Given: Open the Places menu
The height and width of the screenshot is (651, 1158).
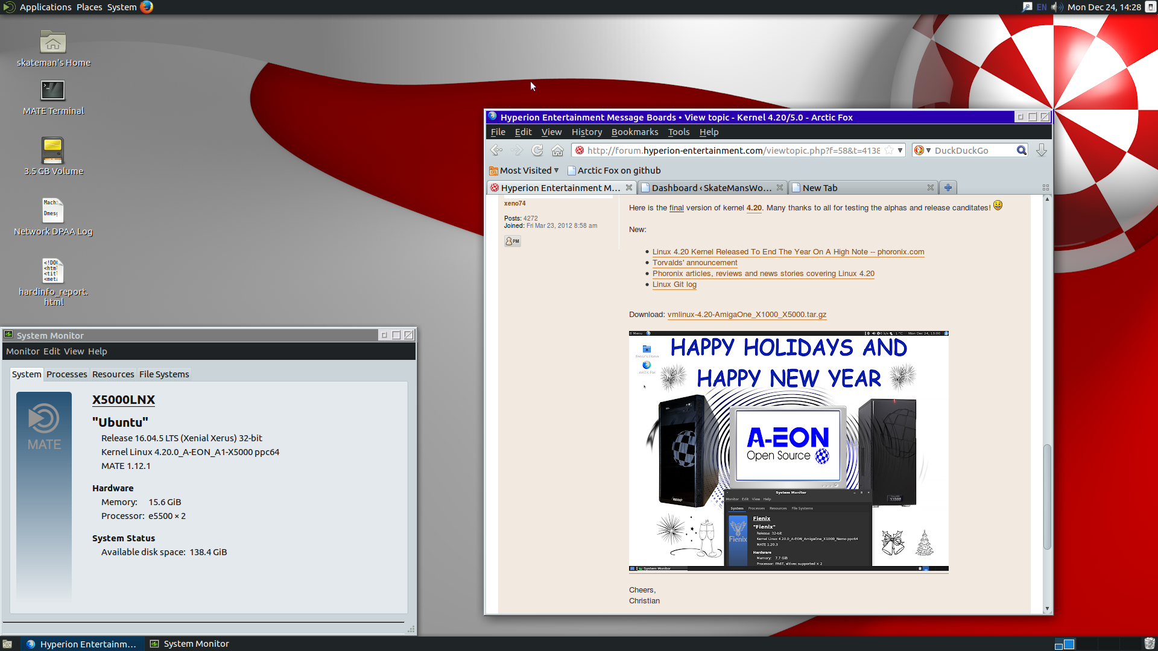Looking at the screenshot, I should (x=89, y=7).
